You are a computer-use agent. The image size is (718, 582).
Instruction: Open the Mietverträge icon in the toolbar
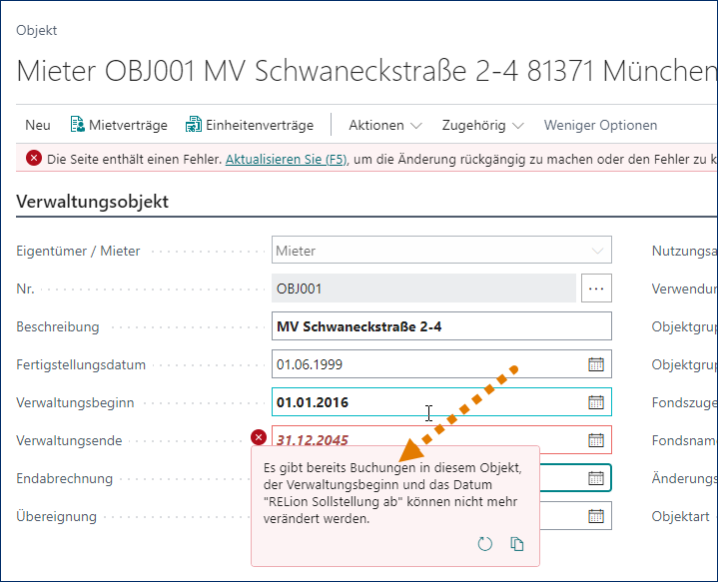tap(77, 125)
